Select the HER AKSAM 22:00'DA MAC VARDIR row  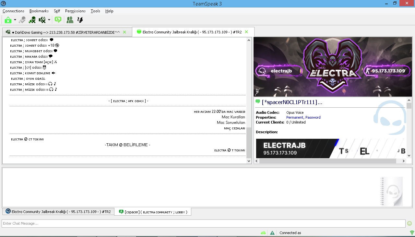[x=219, y=112]
